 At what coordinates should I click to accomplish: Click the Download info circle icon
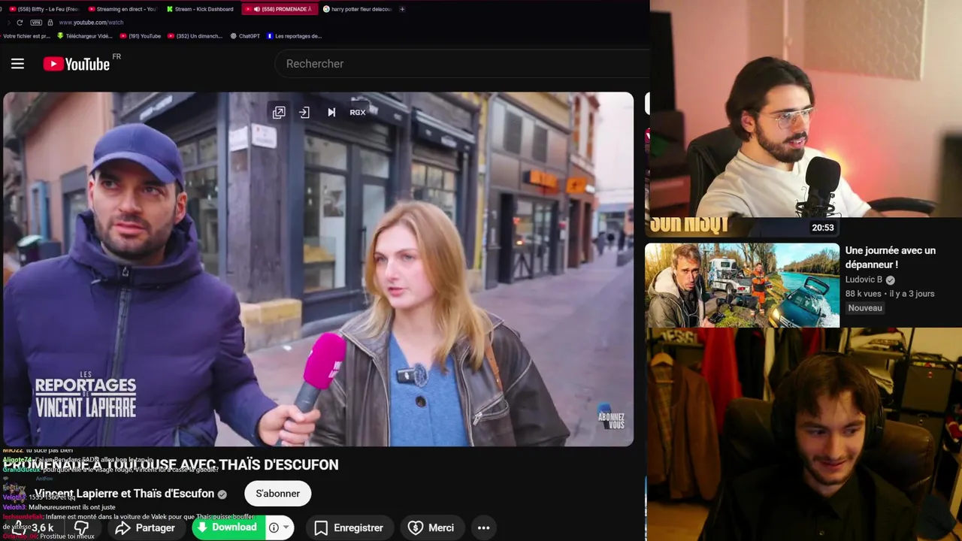click(x=274, y=527)
